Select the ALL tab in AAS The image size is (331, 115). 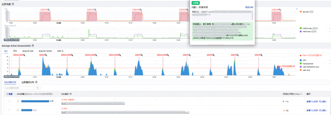point(6,51)
